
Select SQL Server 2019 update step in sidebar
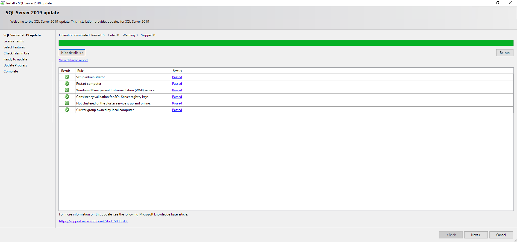22,35
